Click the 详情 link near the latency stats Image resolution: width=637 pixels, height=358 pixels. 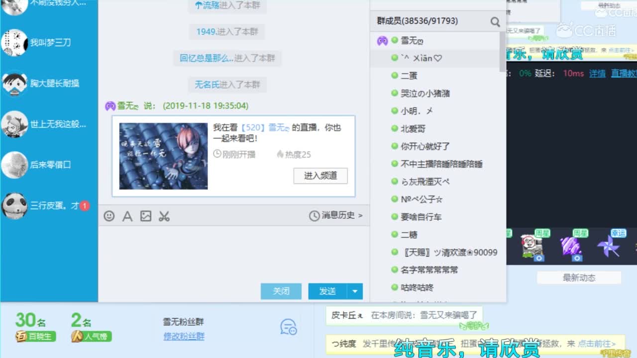[597, 73]
